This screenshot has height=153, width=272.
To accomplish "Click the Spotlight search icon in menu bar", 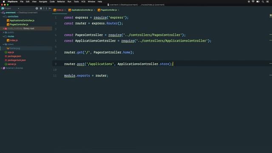I will 263,2.
